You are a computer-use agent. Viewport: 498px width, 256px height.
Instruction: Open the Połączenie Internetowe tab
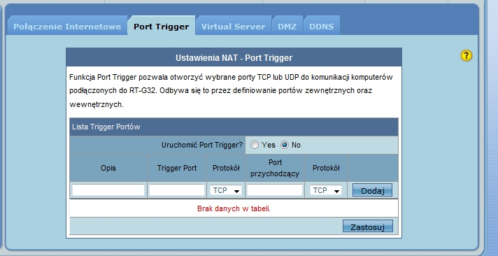pyautogui.click(x=67, y=26)
